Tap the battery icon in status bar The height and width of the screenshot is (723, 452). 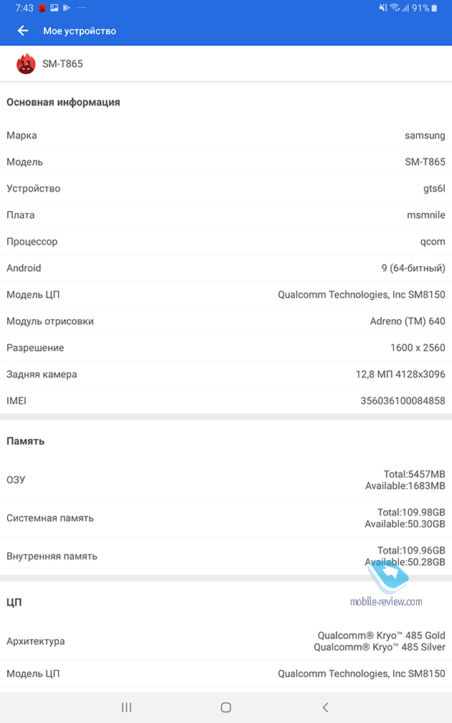pos(434,8)
